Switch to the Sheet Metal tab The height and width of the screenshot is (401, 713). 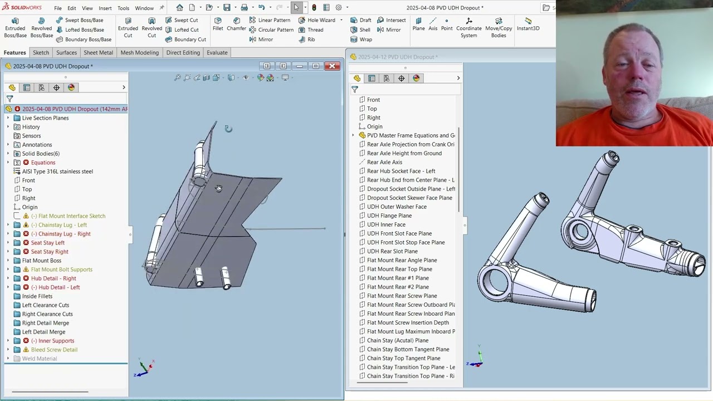coord(98,52)
